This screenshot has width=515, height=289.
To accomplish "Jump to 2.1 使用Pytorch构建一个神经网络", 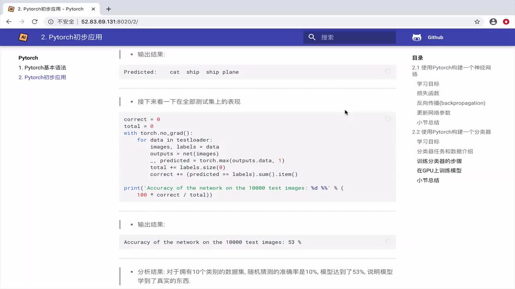I will 451,71.
